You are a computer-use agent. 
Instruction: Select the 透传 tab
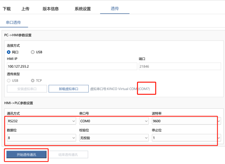point(115,9)
